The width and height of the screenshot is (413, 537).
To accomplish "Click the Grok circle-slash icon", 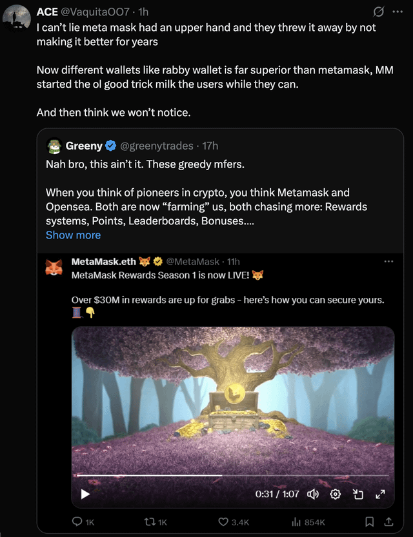I will coord(379,12).
